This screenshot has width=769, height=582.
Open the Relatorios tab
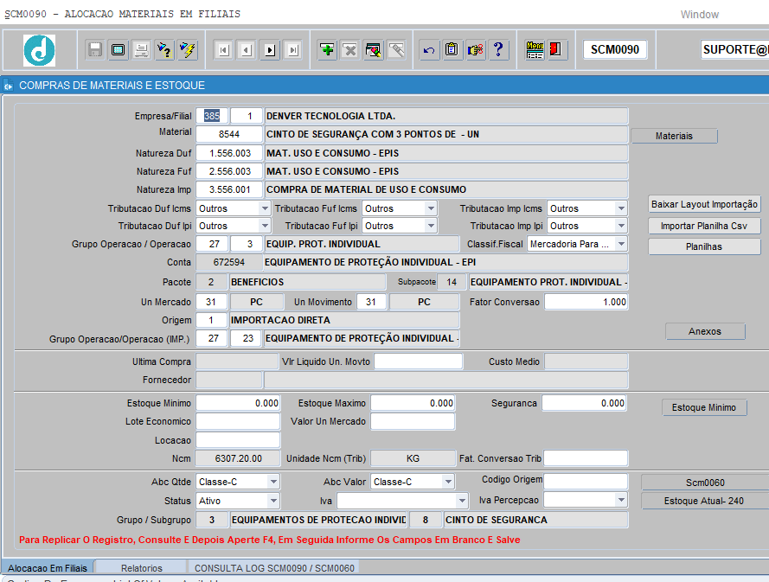coord(141,568)
